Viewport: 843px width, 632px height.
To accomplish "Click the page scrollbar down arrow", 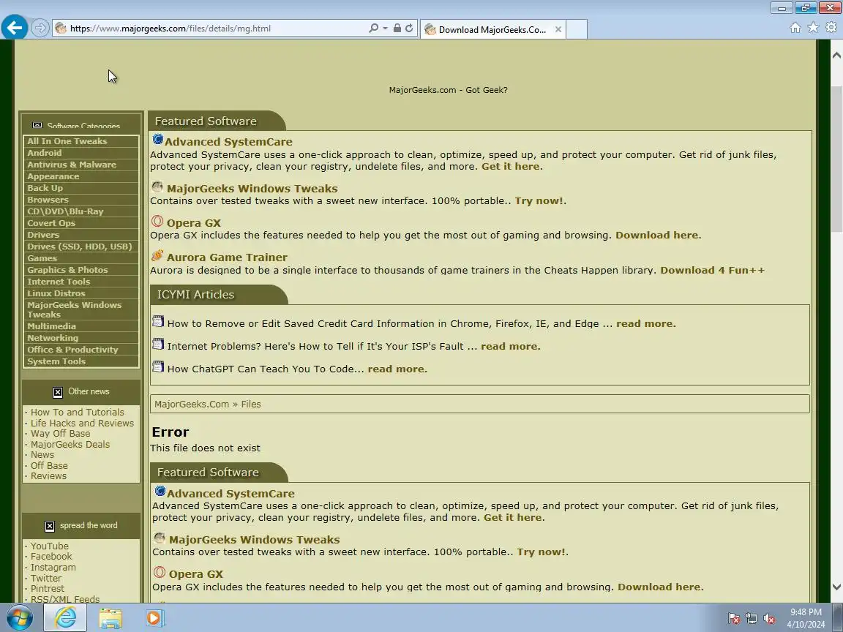I will point(836,587).
